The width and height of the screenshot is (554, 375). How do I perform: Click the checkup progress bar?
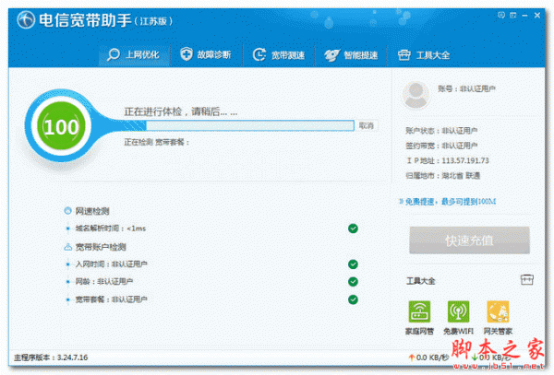point(238,125)
